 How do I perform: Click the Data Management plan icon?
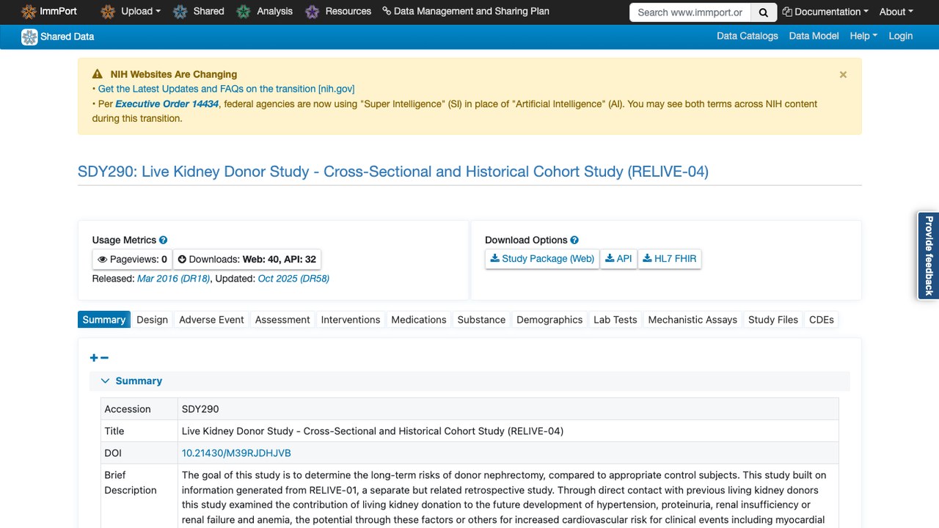tap(387, 12)
